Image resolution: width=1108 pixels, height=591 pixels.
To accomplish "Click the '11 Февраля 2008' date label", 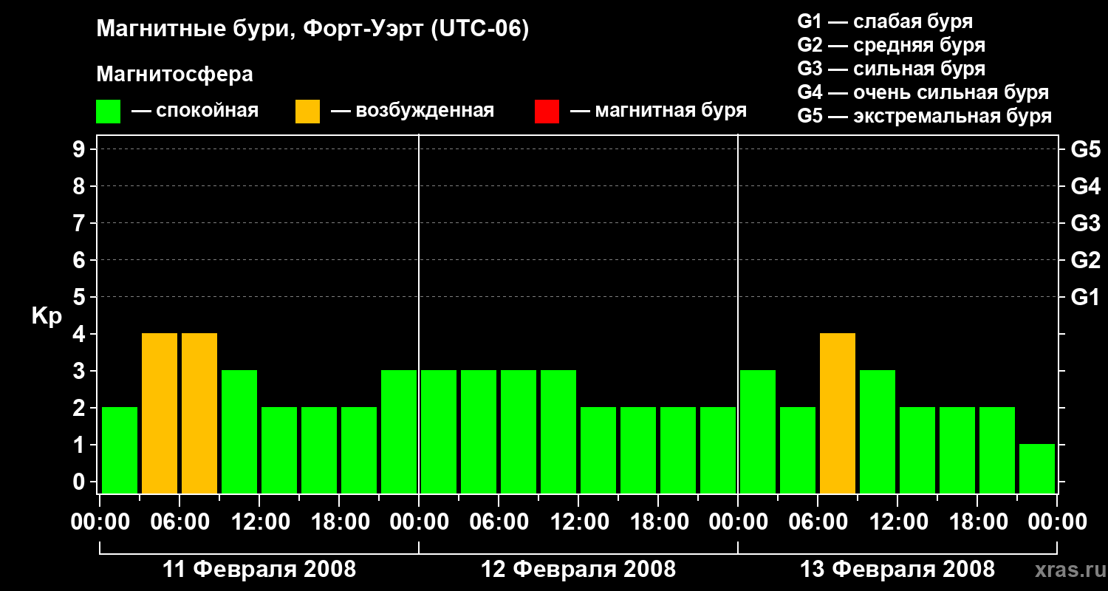I will (259, 570).
